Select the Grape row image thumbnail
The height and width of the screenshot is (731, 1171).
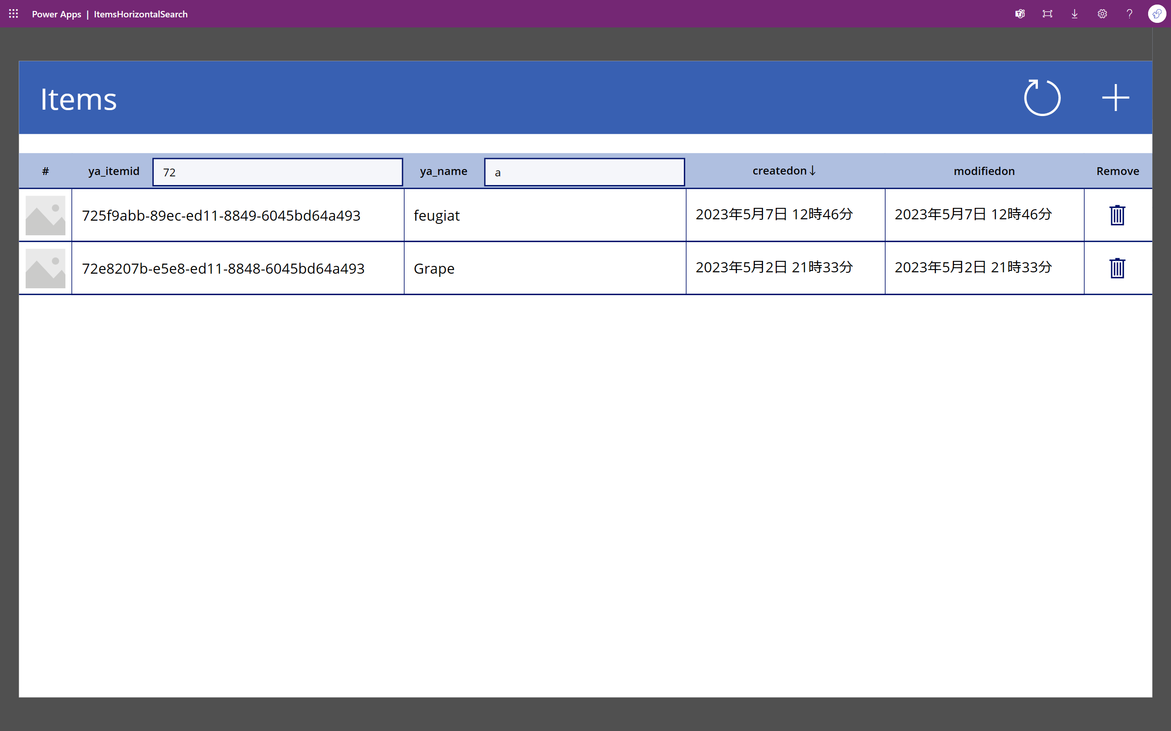point(45,268)
